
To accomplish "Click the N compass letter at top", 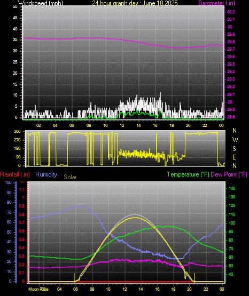I will (235, 131).
